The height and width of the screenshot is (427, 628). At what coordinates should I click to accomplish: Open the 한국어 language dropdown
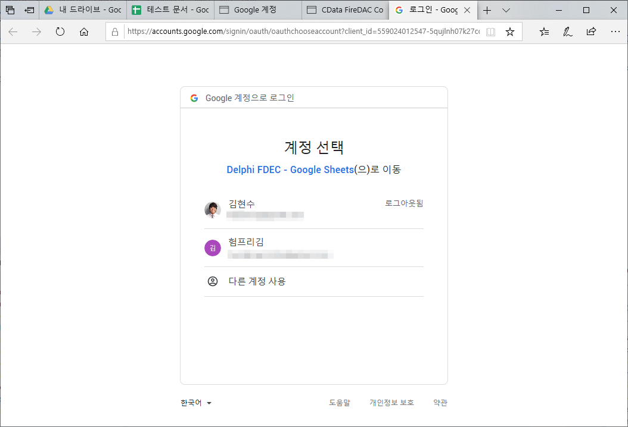196,403
